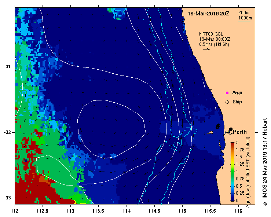This screenshot has height=217, width=271.
Task: Click the 200m depth contour label
Action: 244,13
